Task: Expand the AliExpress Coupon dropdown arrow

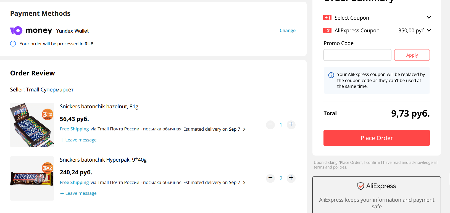Action: tap(429, 30)
